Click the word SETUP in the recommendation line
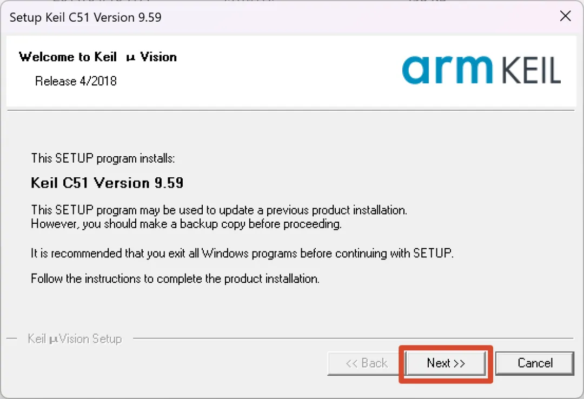Viewport: 584px width, 399px height. pyautogui.click(x=432, y=254)
